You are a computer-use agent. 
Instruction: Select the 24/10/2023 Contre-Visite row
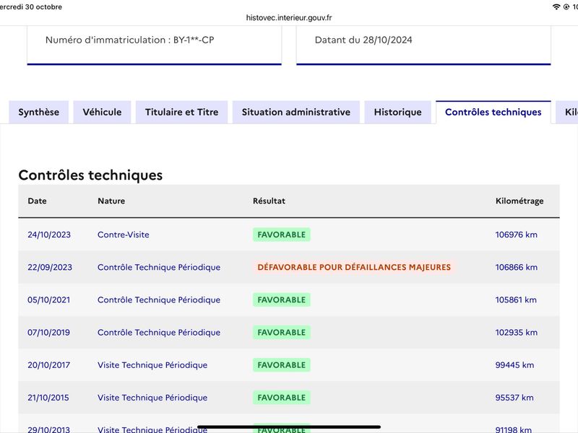pyautogui.click(x=289, y=235)
